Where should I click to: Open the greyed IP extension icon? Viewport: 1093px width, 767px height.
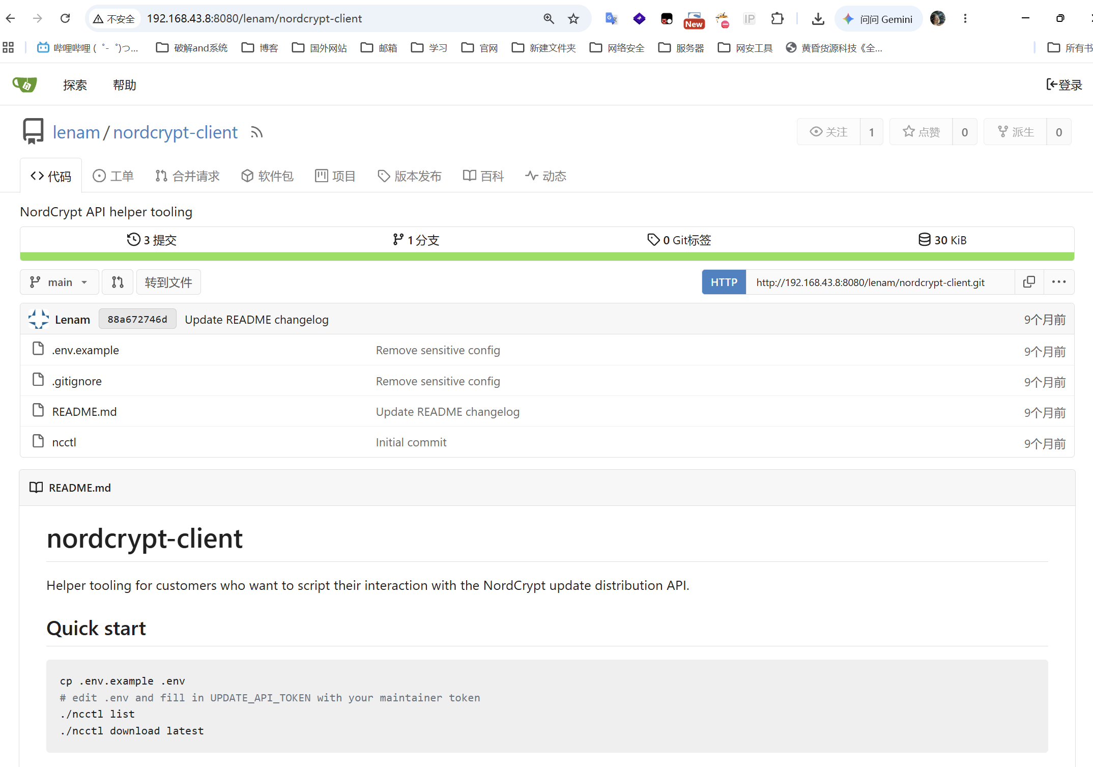click(x=749, y=19)
